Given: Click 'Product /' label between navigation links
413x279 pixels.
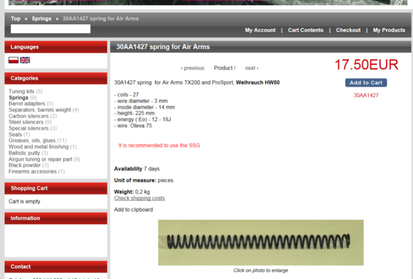Looking at the screenshot, I should (x=225, y=68).
